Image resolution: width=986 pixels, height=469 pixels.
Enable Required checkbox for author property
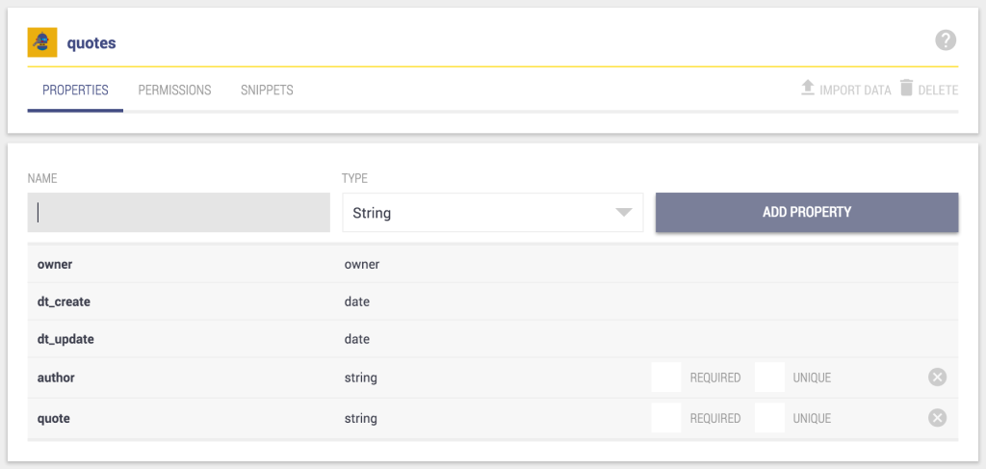(666, 378)
